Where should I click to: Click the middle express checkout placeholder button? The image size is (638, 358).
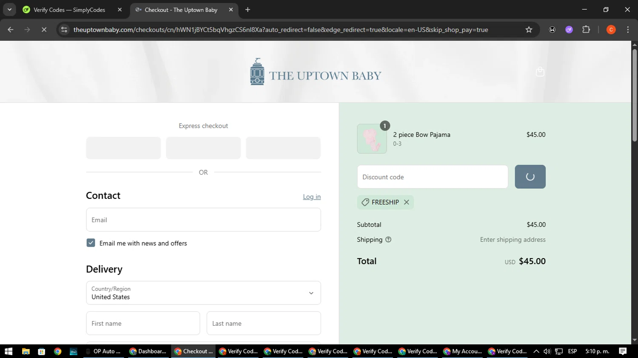[x=203, y=148]
